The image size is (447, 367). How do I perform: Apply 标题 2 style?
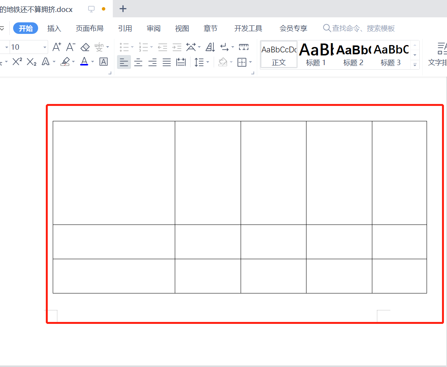(x=353, y=54)
